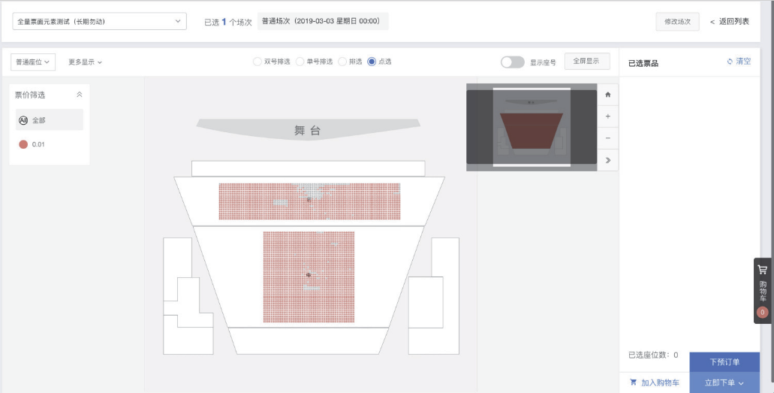Collapse the minimap with double-arrow icon
This screenshot has width=774, height=393.
[607, 160]
